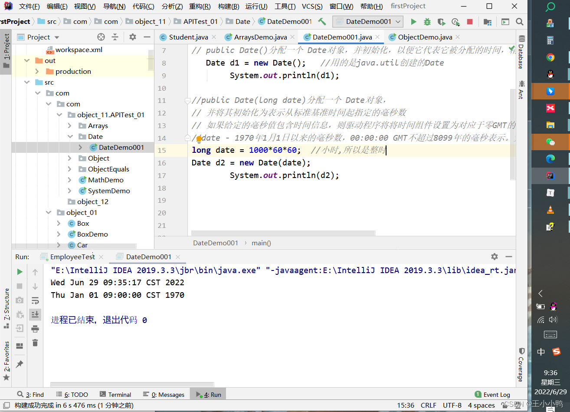
Task: Open the Profiler run icon in toolbar
Action: [455, 21]
